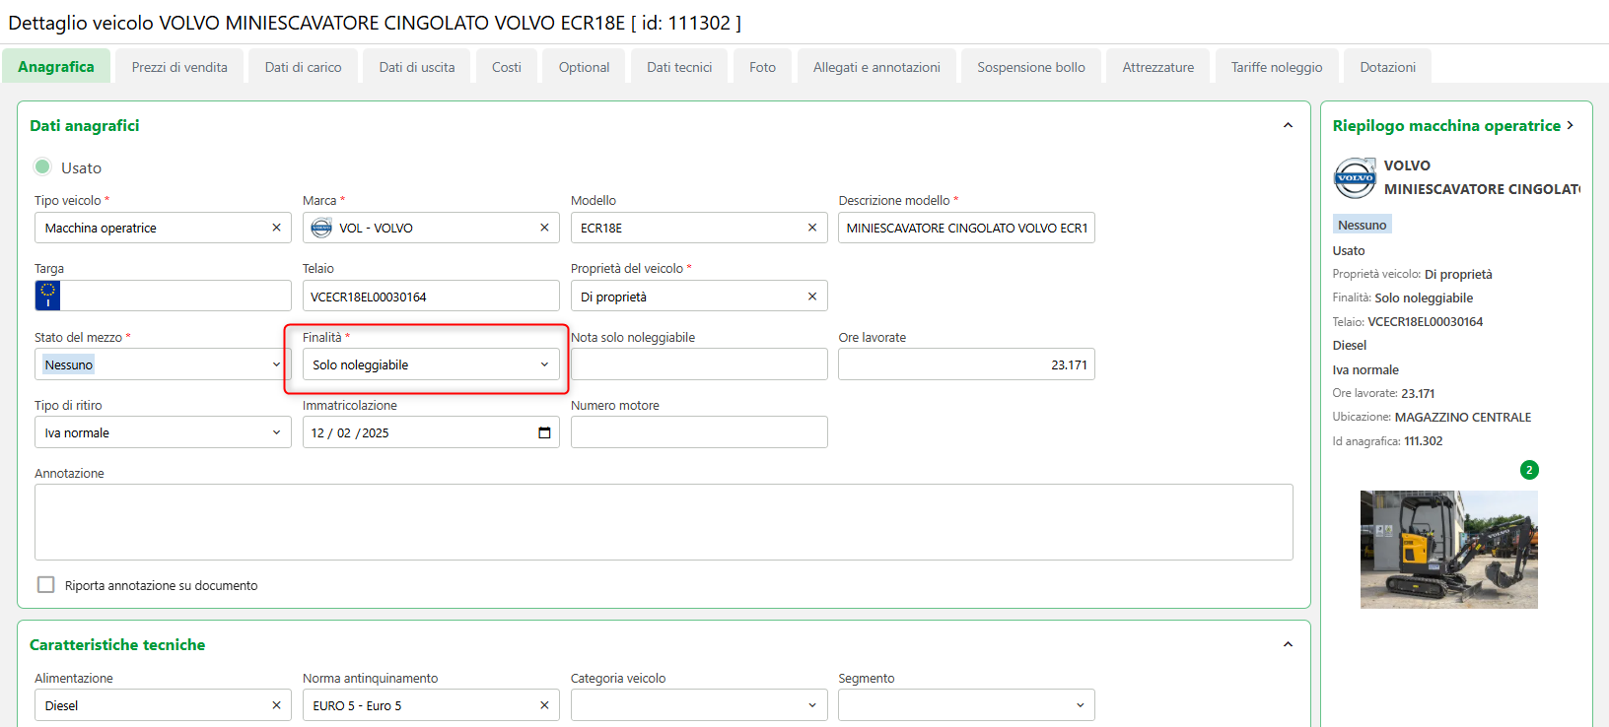Click the Nota solo noleggiabile input
The width and height of the screenshot is (1609, 727).
click(699, 364)
